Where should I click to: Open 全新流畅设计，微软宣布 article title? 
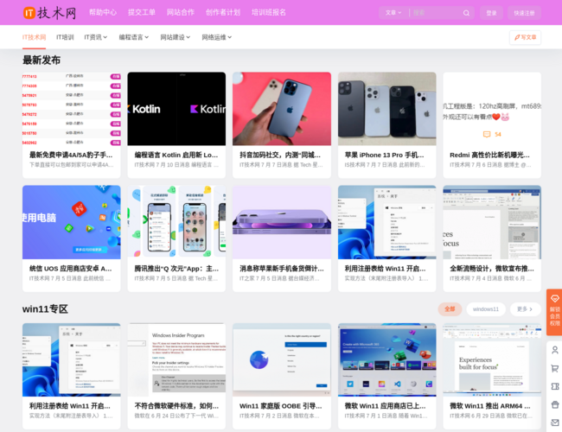point(492,269)
